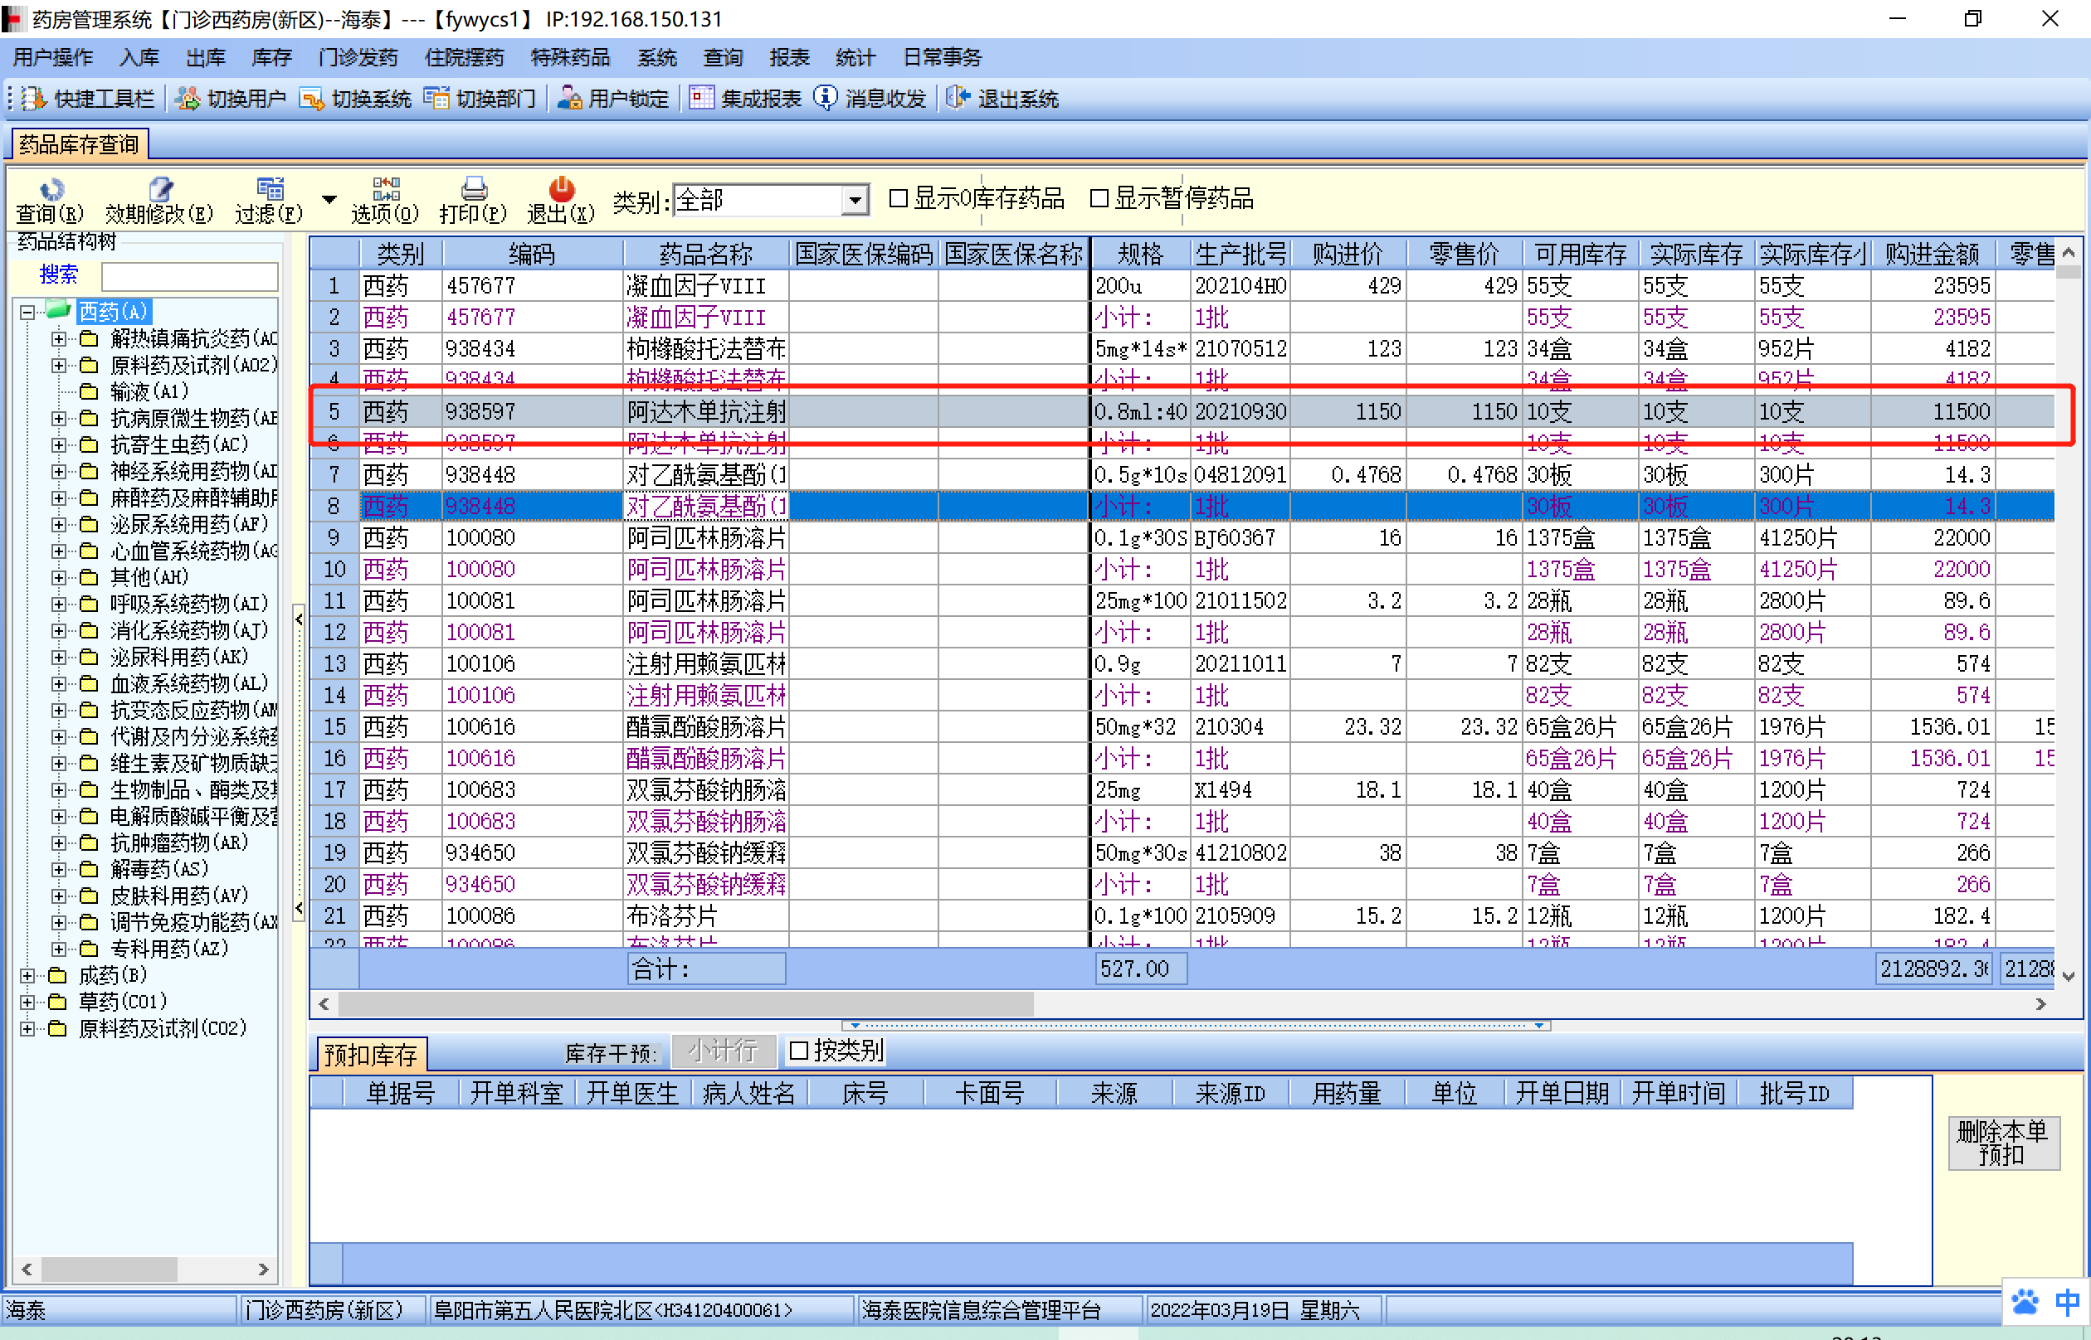Click the 过滤(F) filter icon
Viewport: 2091px width, 1340px height.
point(270,189)
